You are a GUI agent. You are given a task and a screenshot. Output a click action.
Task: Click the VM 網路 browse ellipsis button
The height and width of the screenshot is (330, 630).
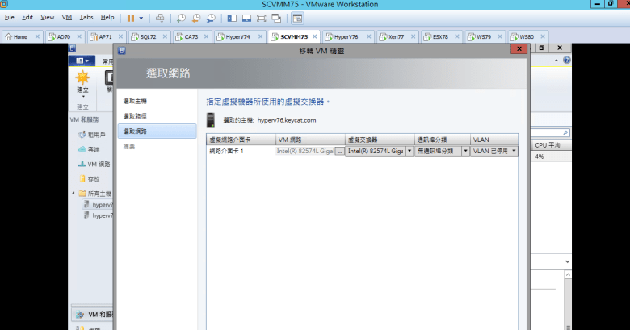(x=339, y=151)
